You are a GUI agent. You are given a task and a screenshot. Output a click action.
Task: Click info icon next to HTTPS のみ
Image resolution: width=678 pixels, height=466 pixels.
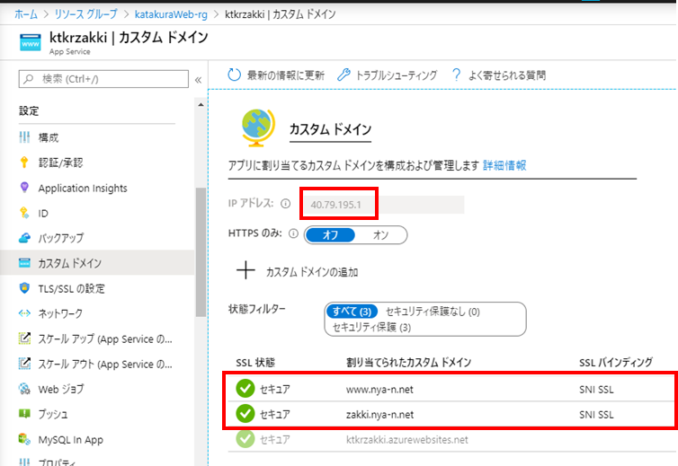click(294, 233)
